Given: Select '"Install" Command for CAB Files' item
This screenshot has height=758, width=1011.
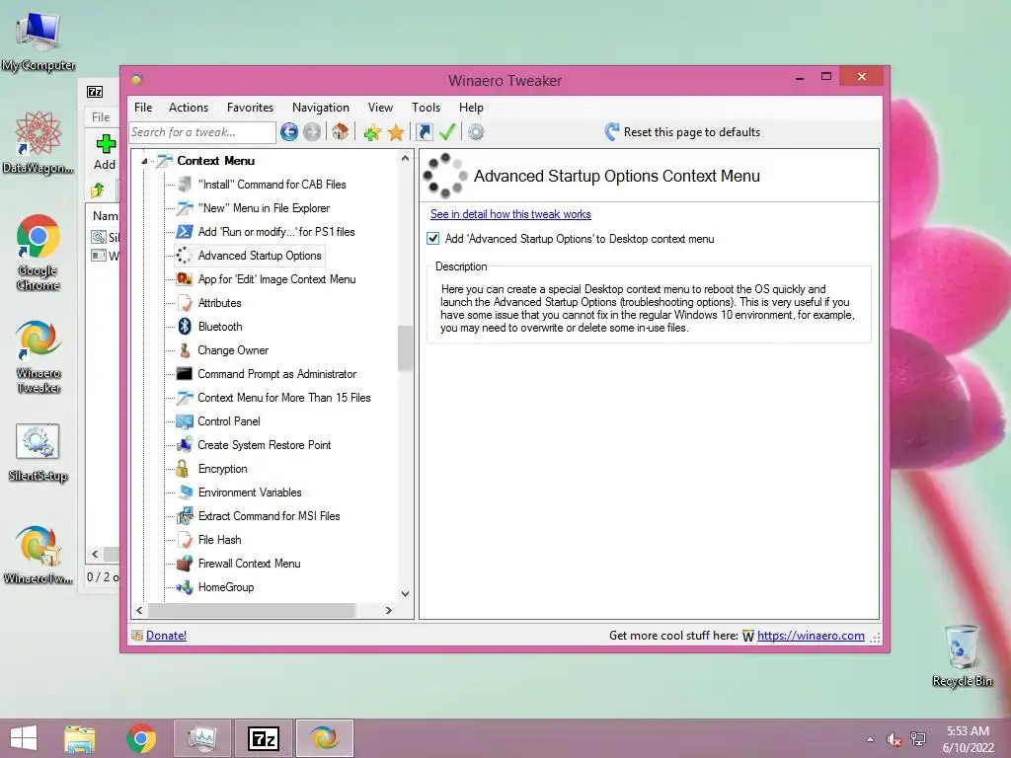Looking at the screenshot, I should 272,185.
